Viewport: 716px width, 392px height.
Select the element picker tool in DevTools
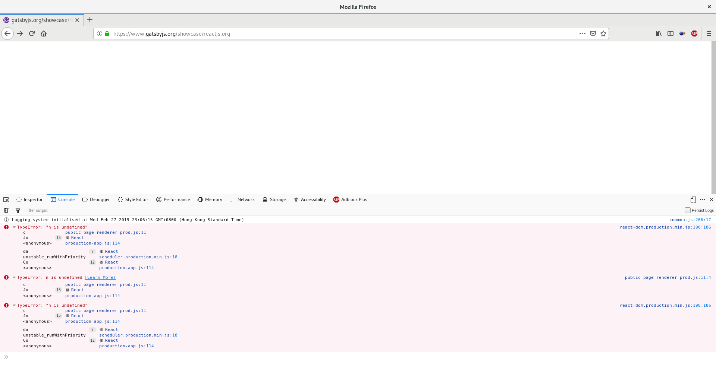coord(6,200)
